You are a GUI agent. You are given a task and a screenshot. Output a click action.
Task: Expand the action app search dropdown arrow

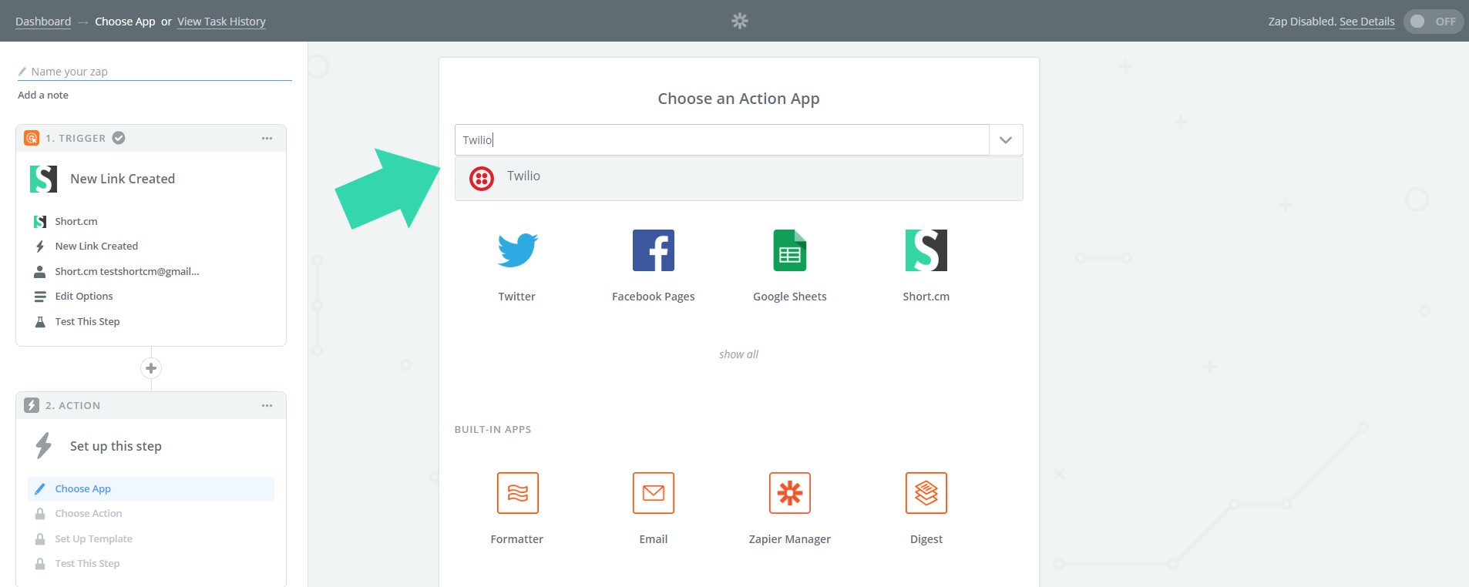(x=1005, y=140)
